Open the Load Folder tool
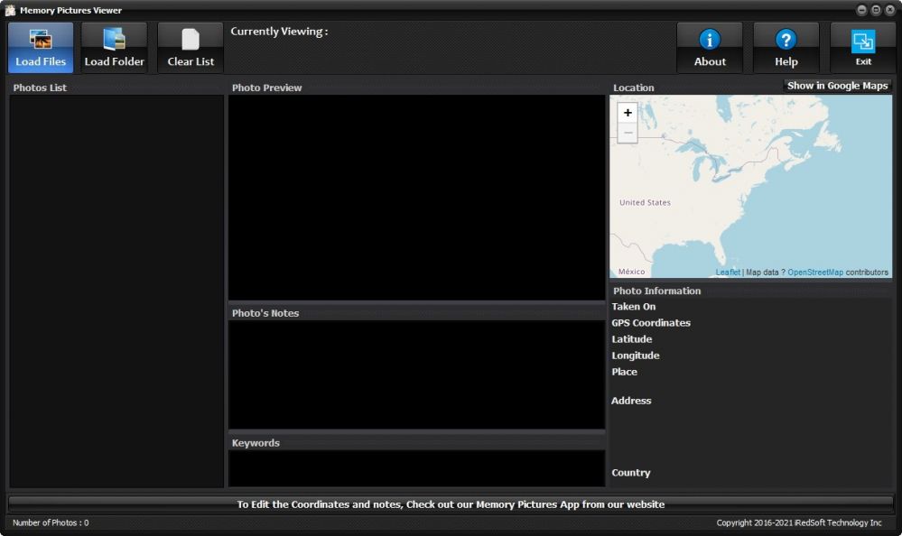The height and width of the screenshot is (536, 902). click(114, 48)
